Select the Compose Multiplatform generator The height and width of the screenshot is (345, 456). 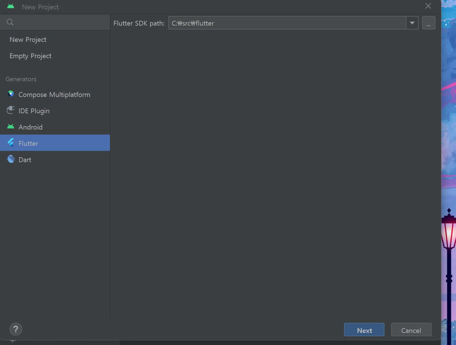click(55, 95)
